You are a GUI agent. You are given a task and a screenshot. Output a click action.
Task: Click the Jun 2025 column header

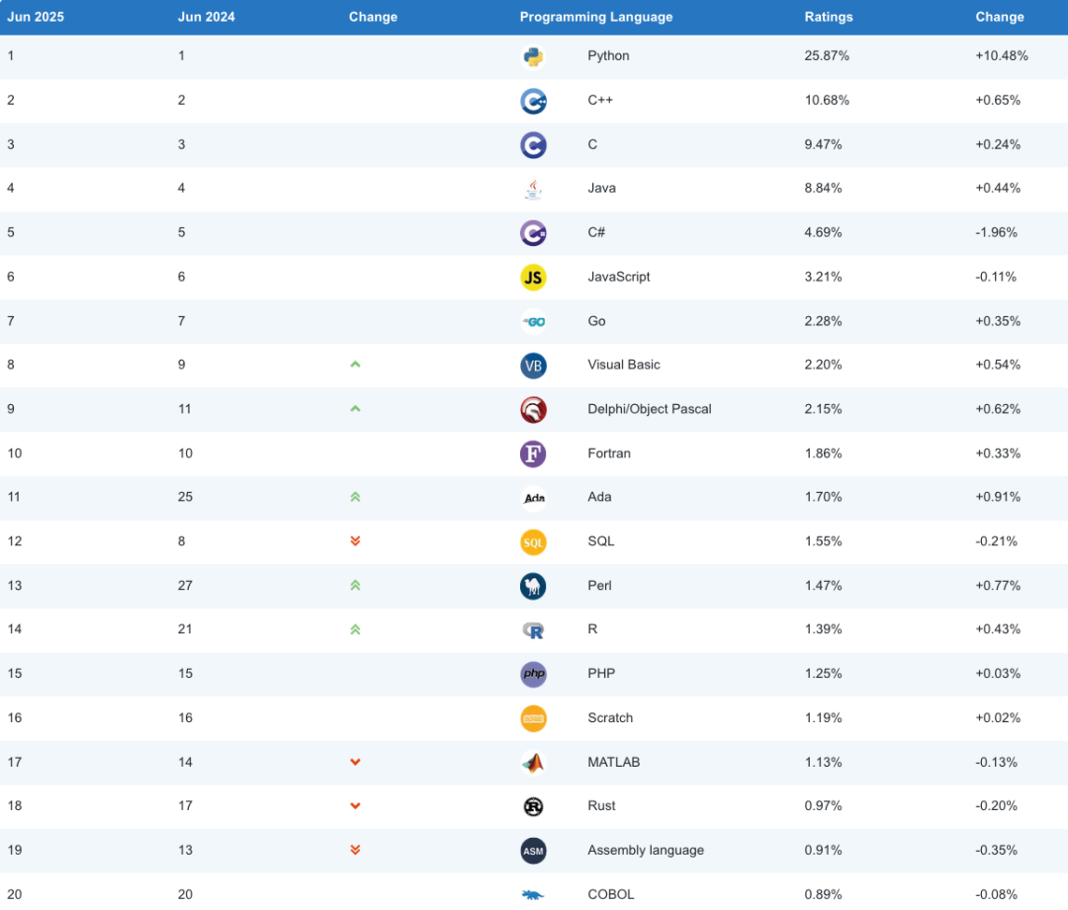click(36, 17)
